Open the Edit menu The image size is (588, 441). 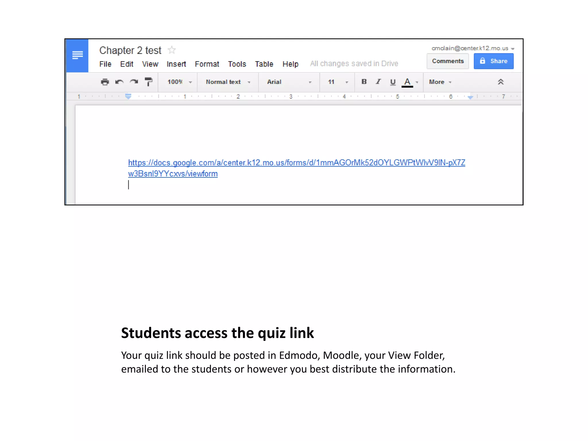click(x=127, y=64)
